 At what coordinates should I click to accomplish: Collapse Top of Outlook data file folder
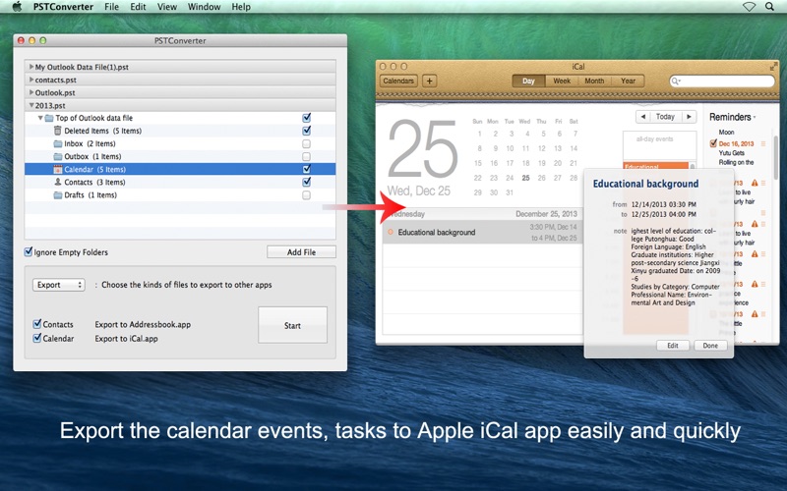pos(40,118)
